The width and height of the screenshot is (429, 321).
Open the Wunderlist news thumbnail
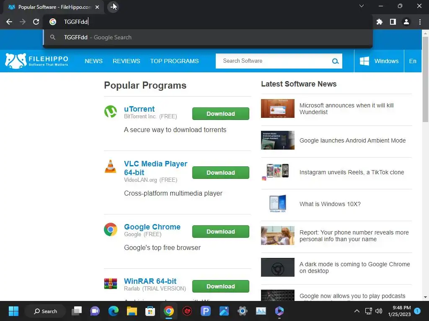(278, 108)
